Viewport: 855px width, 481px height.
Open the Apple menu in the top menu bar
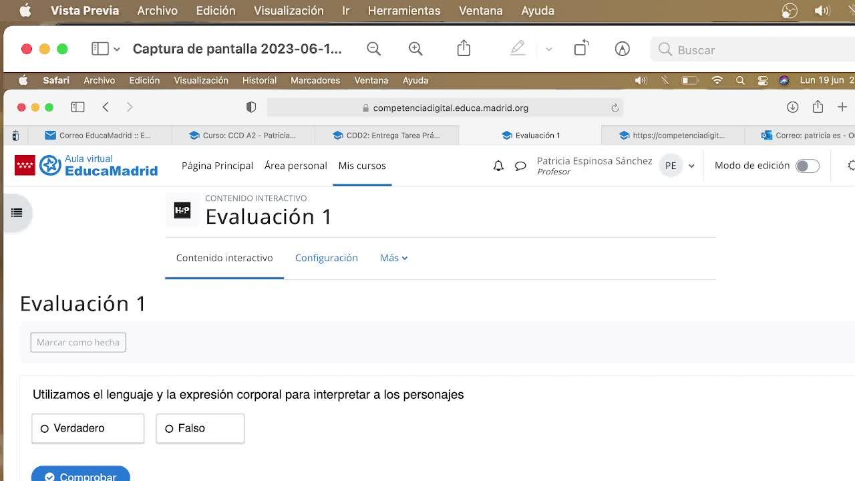coord(25,11)
